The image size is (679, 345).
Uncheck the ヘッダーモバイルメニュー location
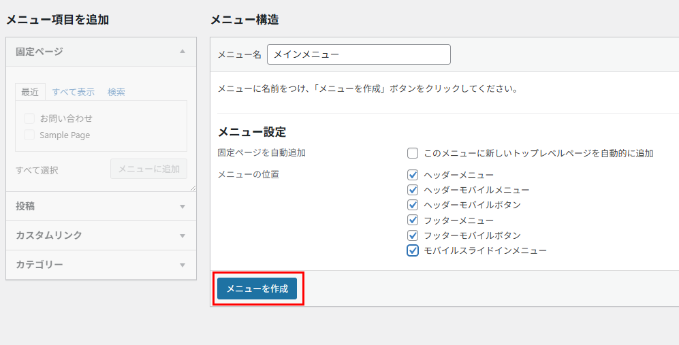tap(413, 190)
